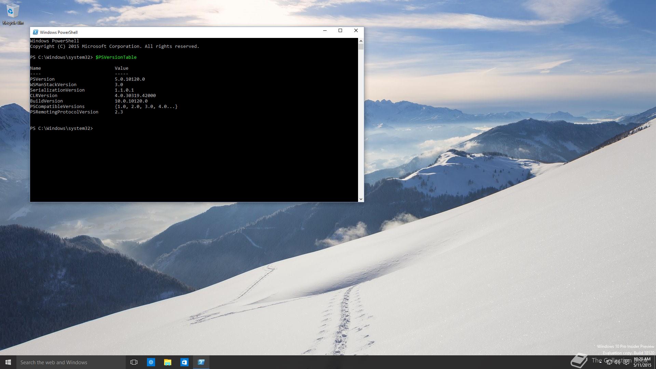Click the PSCompatibleVersions row name
The height and width of the screenshot is (369, 656).
[57, 107]
